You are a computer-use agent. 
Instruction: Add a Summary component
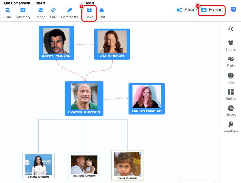coord(23,13)
